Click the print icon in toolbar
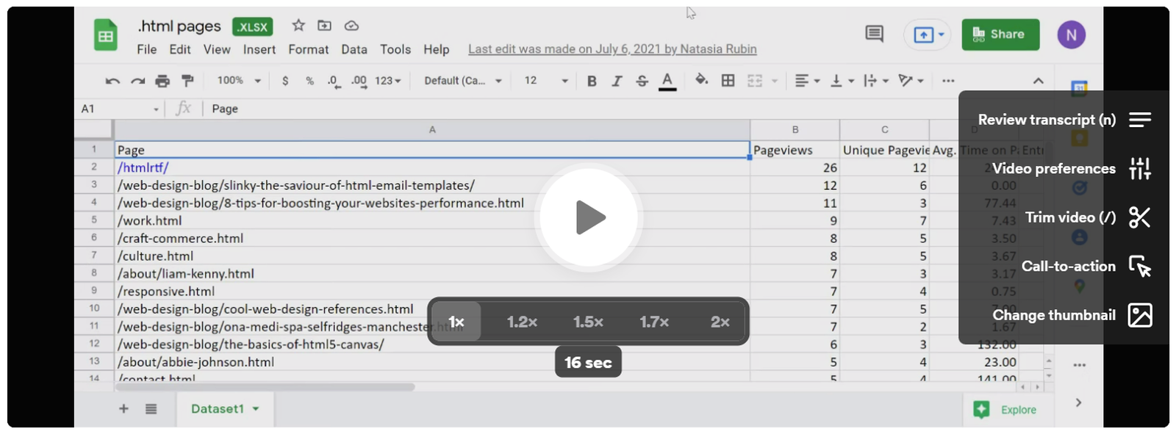The width and height of the screenshot is (1176, 434). click(162, 81)
